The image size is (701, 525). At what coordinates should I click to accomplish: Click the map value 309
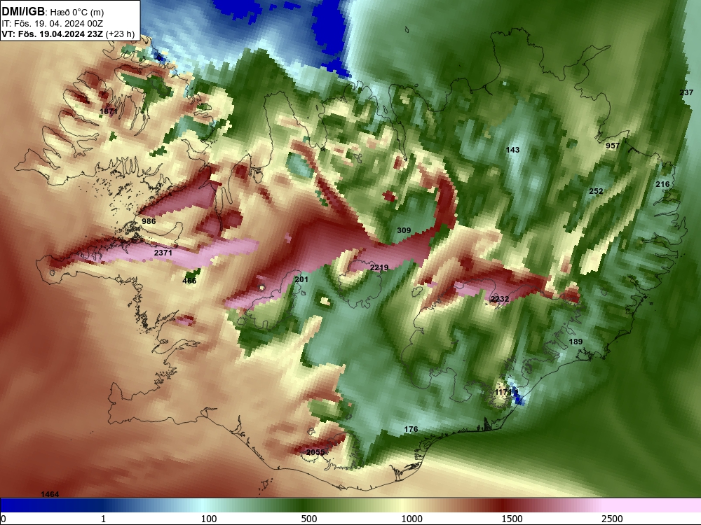pos(404,230)
